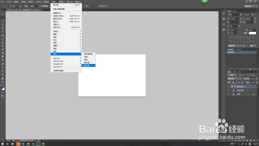259x146 pixels.
Task: Click the 背景 副本 2 layer thumbnail
Action: pyautogui.click(x=233, y=87)
